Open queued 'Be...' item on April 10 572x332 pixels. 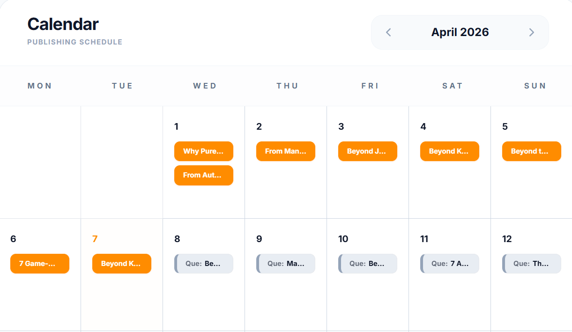(368, 264)
